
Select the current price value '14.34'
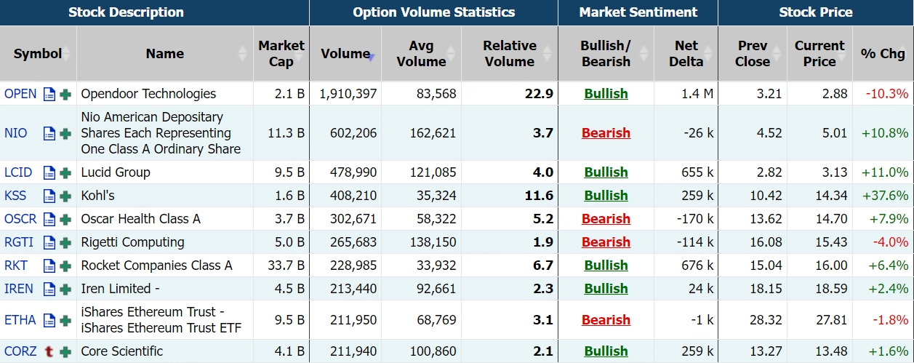[x=831, y=196]
